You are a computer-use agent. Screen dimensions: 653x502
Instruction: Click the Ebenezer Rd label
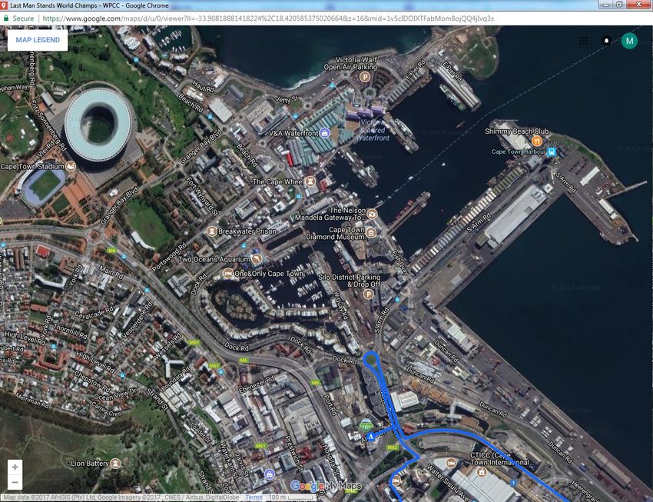(x=257, y=384)
